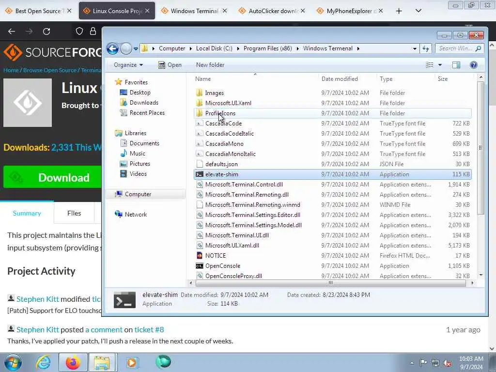
Task: Select the Microsoft.UI.Xaml folder icon
Action: pos(199,103)
